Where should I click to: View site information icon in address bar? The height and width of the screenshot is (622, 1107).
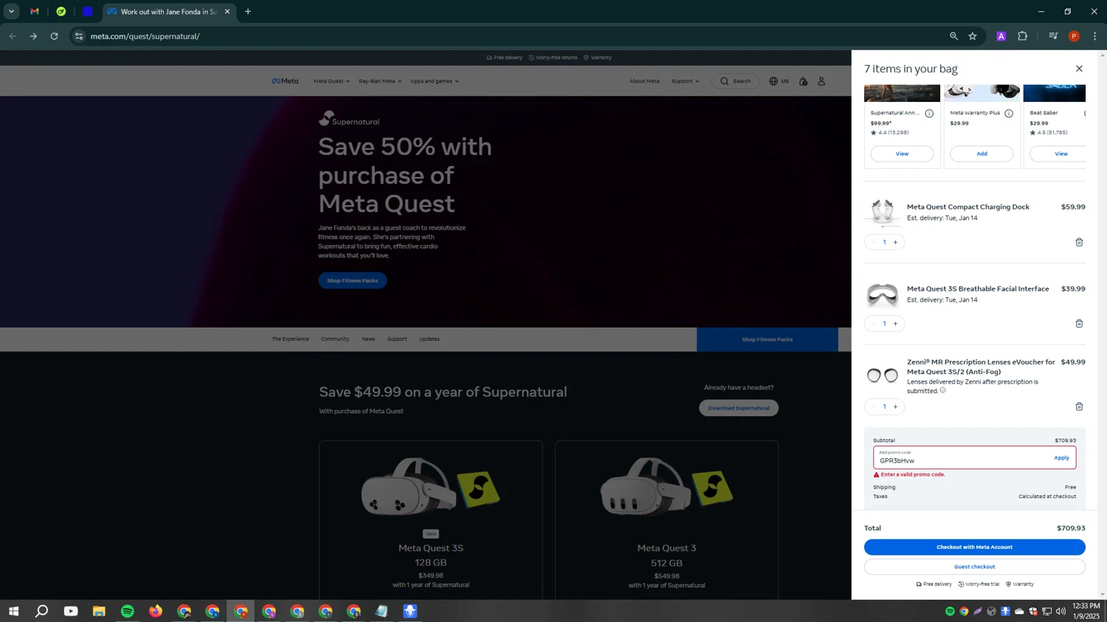point(79,36)
